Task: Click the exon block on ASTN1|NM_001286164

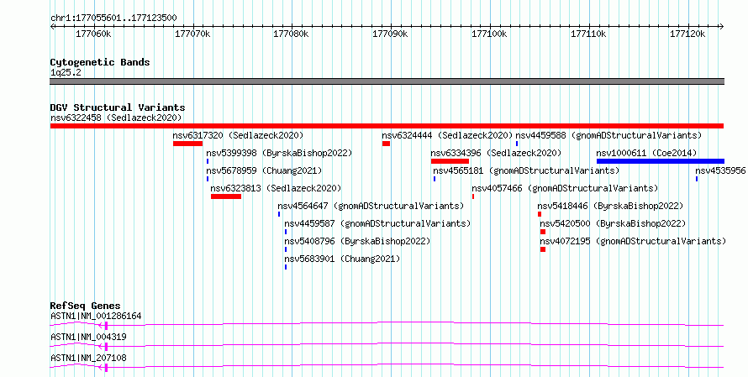Action: [106, 326]
